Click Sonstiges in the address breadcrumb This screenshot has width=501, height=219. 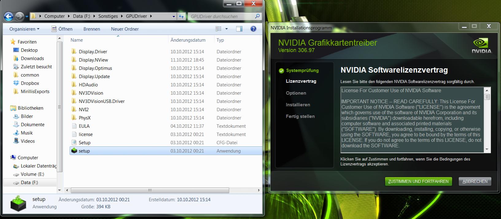coord(108,16)
